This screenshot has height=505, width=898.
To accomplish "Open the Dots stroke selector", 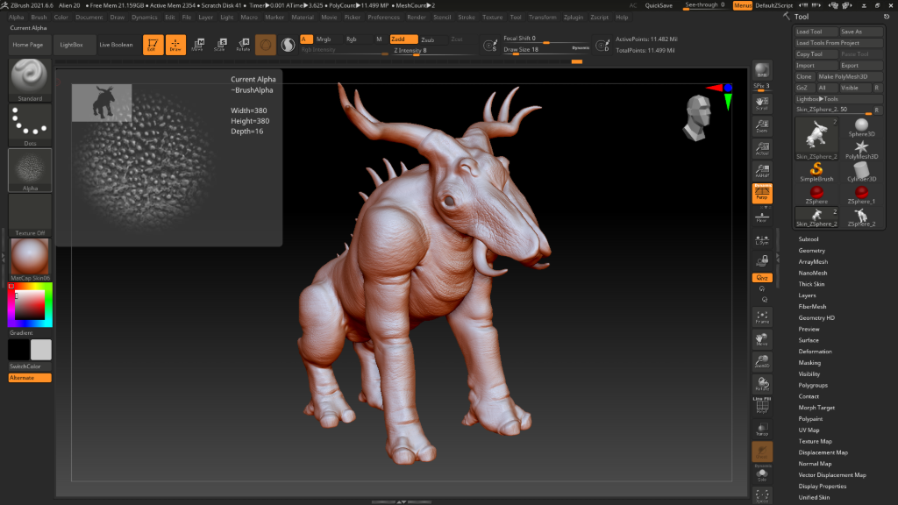I will click(x=30, y=124).
